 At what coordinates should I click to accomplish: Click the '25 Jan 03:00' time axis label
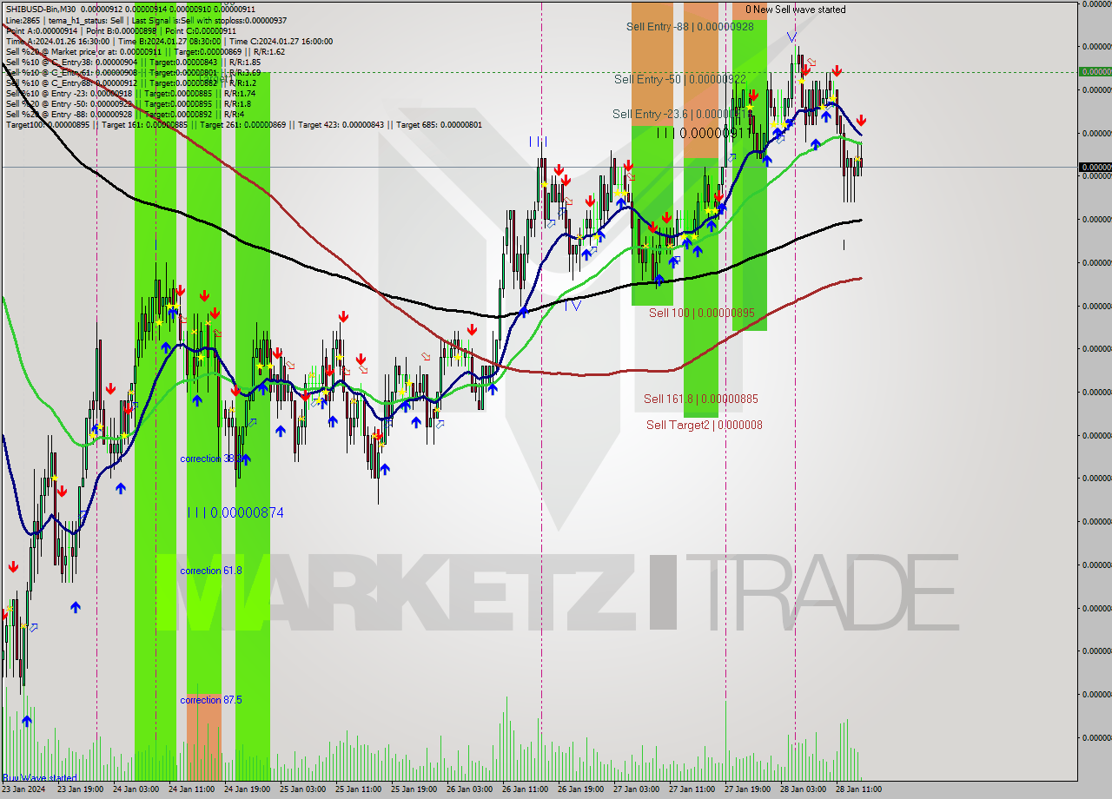pyautogui.click(x=304, y=789)
